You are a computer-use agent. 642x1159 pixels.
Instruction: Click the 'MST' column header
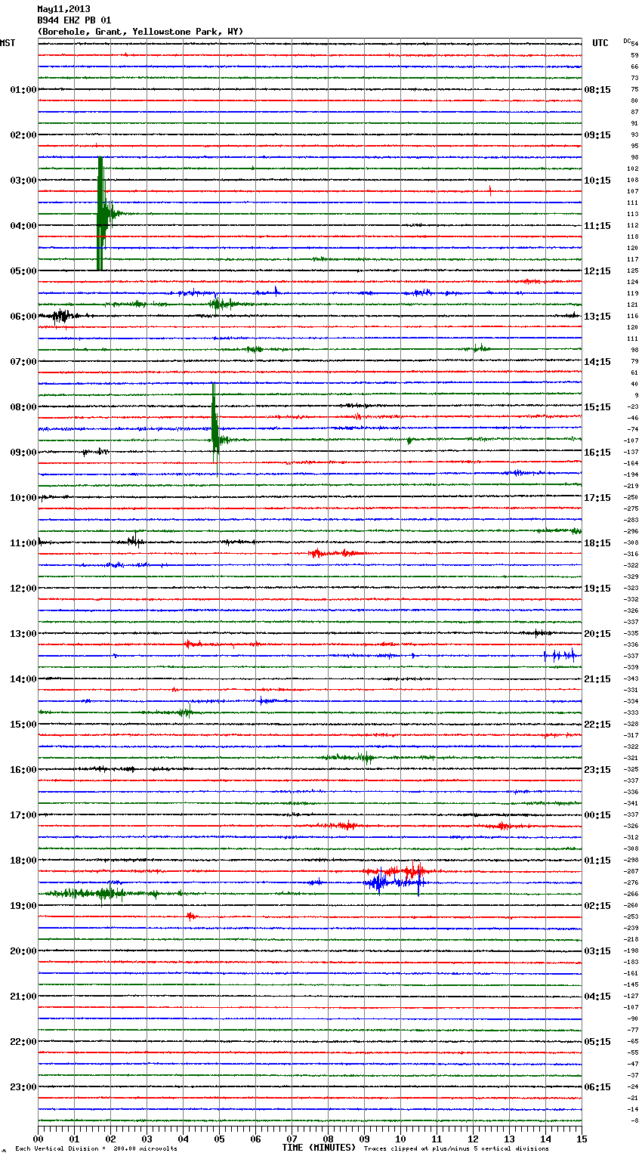pos(8,43)
